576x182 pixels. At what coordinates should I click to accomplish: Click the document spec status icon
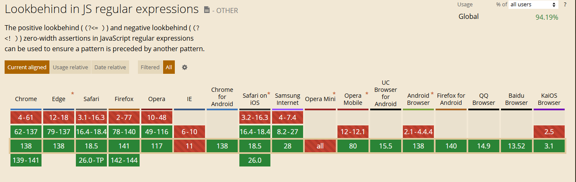[207, 10]
